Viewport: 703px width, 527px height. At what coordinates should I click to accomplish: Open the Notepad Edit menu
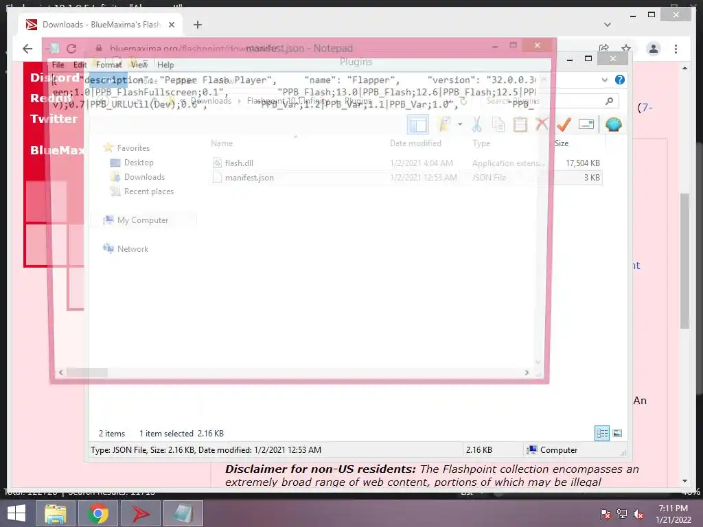[x=80, y=65]
